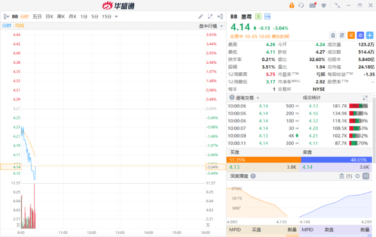This screenshot has width=376, height=237.
Task: Open customer service headset icon
Action: tap(301, 6)
